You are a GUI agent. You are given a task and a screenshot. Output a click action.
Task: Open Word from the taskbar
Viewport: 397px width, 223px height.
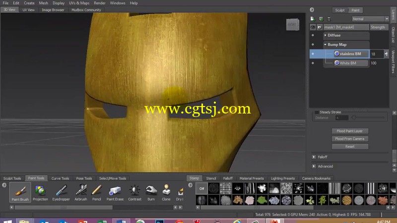pos(121,221)
